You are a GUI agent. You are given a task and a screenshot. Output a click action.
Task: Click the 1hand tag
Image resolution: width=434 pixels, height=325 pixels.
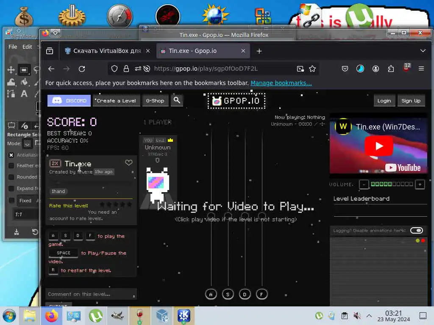pos(58,191)
